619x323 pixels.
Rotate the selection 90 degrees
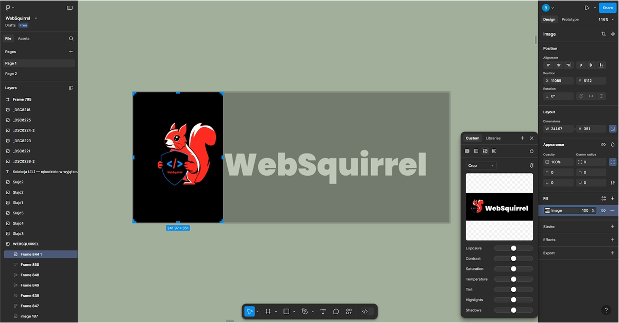click(581, 96)
